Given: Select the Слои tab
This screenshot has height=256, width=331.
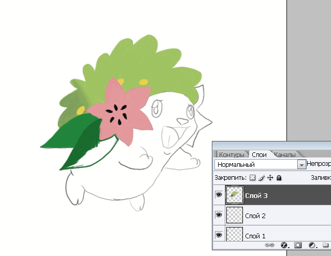Looking at the screenshot, I should coord(259,154).
